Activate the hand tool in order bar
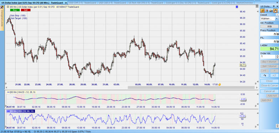 [x=275, y=11]
